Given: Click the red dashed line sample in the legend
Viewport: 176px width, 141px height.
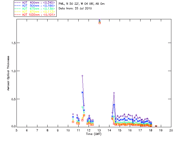Looking at the screenshot, I should [x=18, y=15].
